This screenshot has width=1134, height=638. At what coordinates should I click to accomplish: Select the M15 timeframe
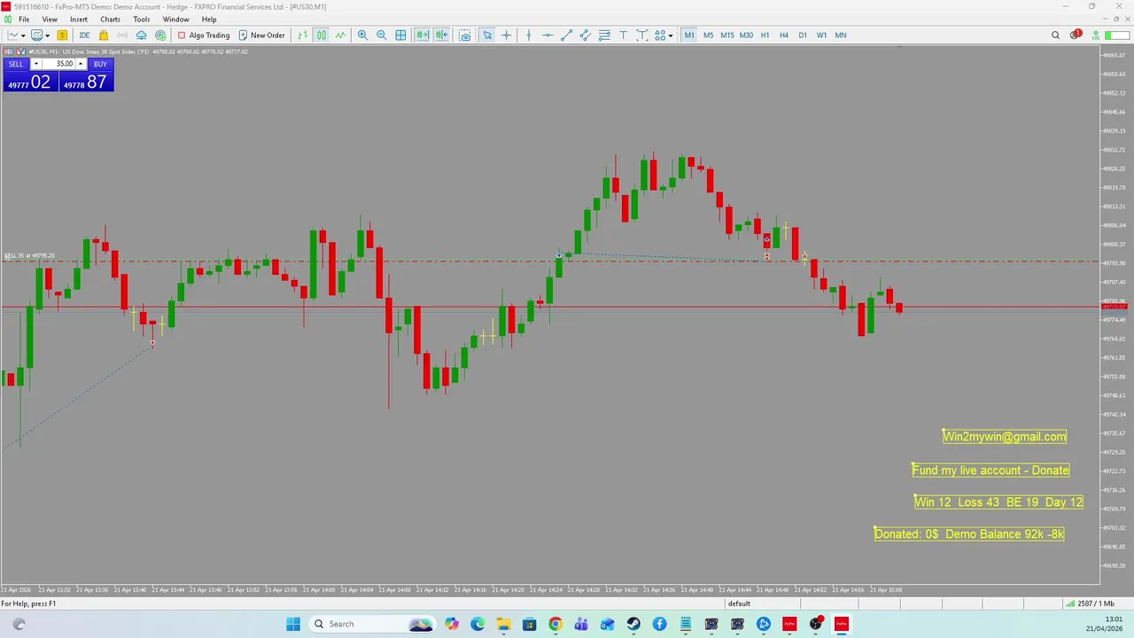(727, 35)
